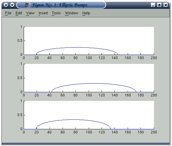Image resolution: width=172 pixels, height=146 pixels.
Task: Click the down-arrow icon in title bar
Action: [12, 5]
